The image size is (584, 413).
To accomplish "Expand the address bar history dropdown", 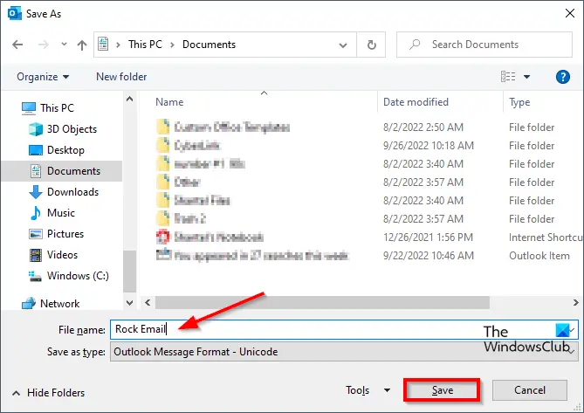I will tap(343, 45).
